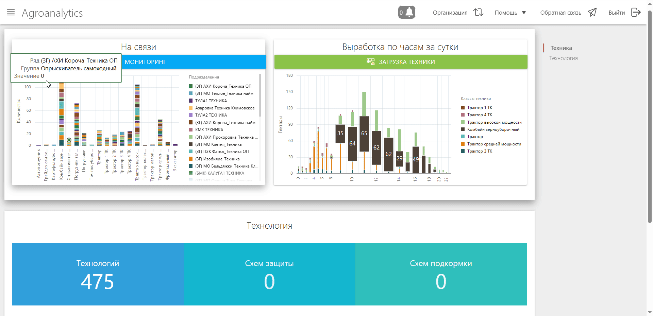Image resolution: width=653 pixels, height=316 pixels.
Task: Click the table icon in ЗАГРУЗКА ТЕХНИКИ
Action: pos(370,62)
